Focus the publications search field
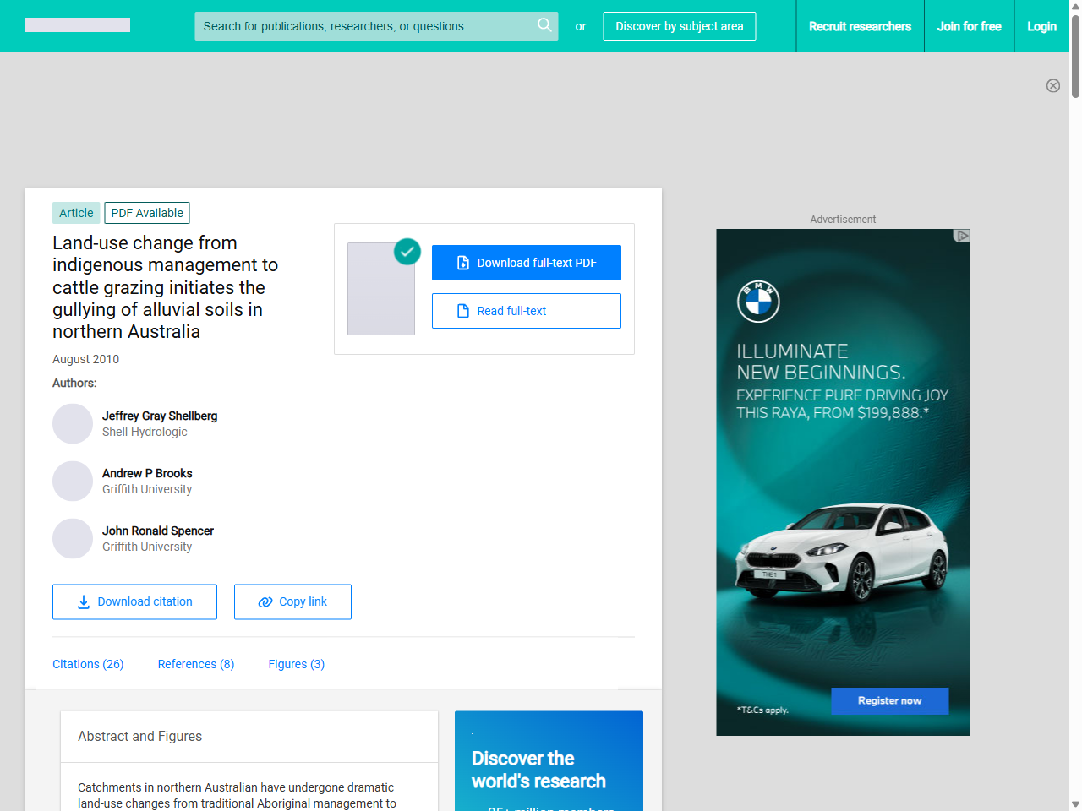The height and width of the screenshot is (811, 1082). point(363,26)
